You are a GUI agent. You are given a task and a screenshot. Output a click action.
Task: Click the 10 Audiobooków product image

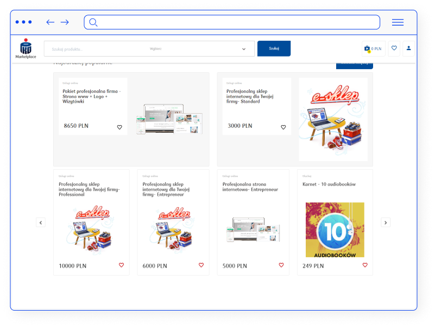(x=335, y=230)
